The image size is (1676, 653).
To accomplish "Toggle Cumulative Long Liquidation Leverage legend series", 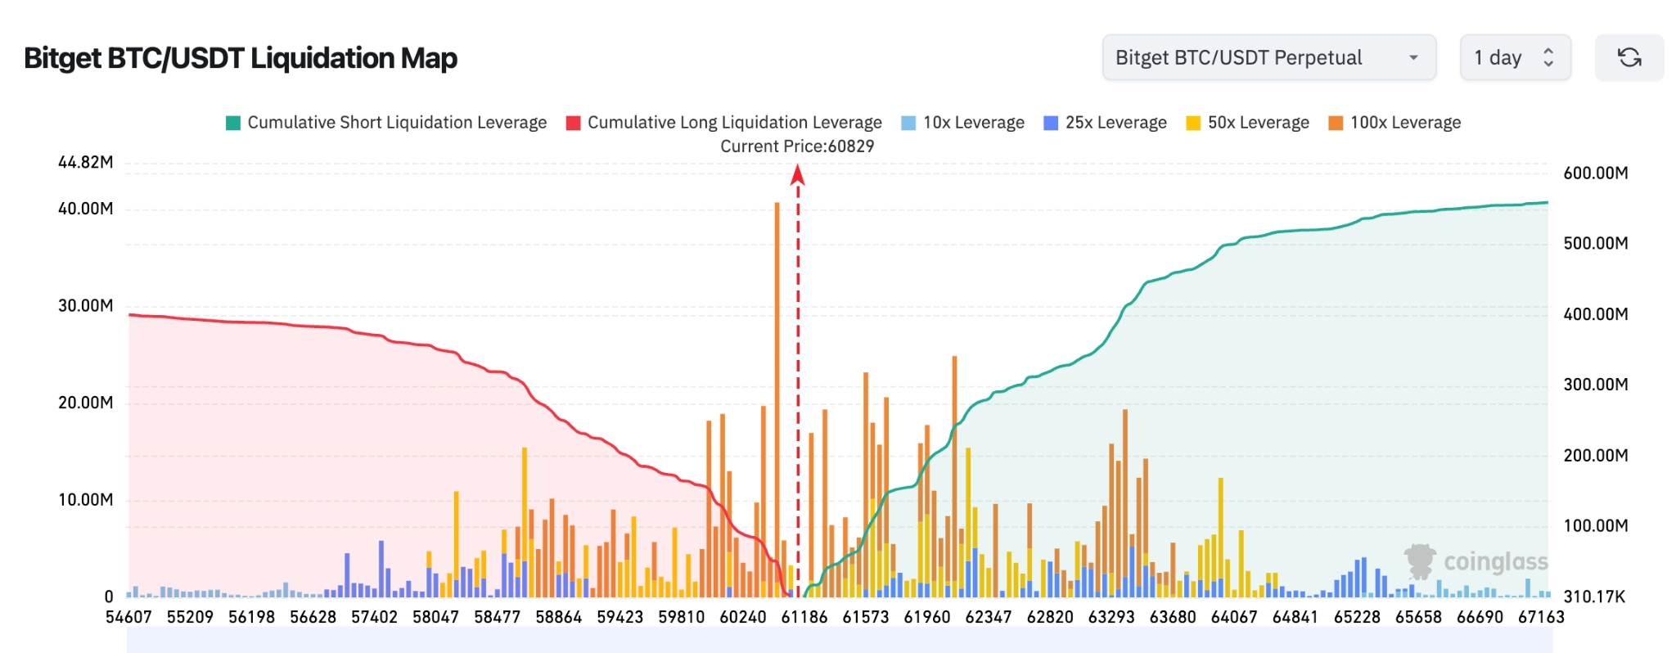I will pos(724,123).
